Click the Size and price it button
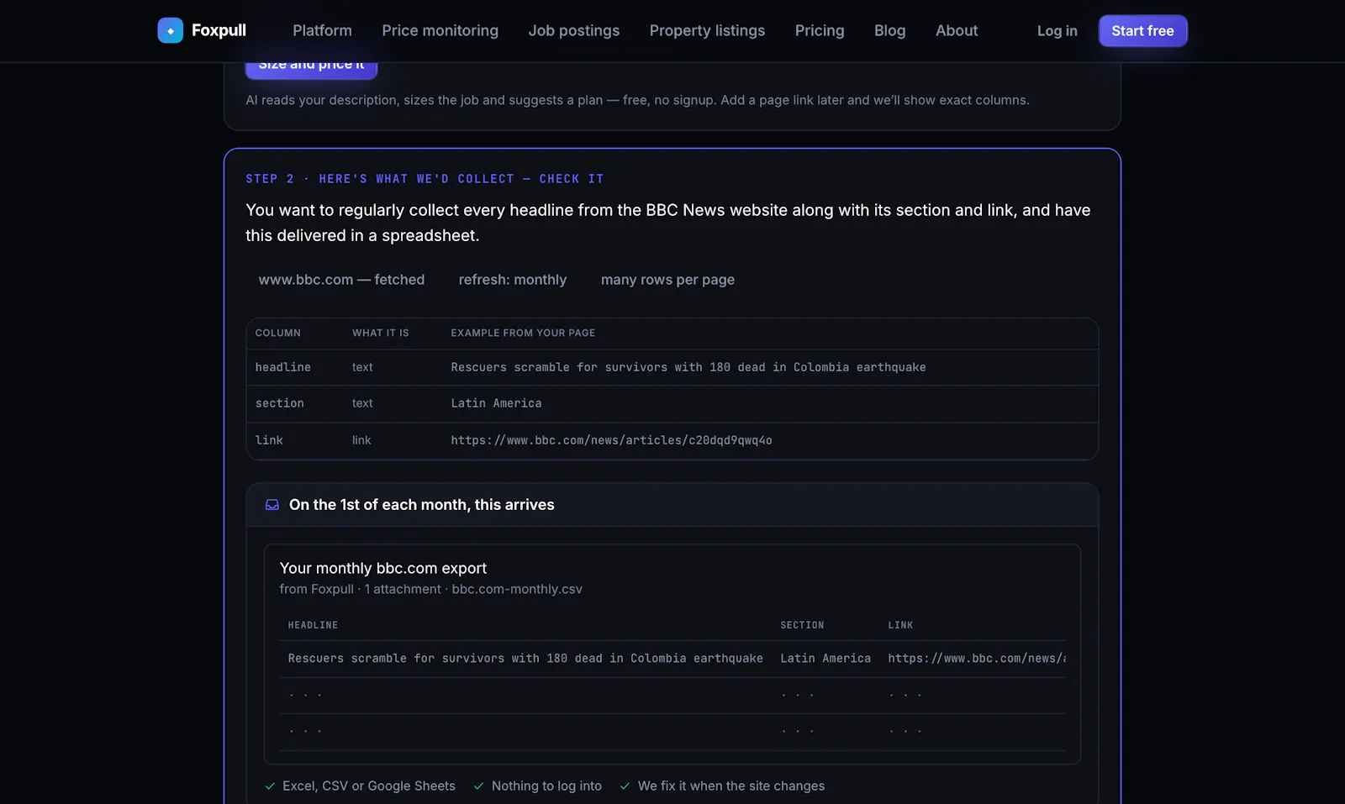This screenshot has width=1345, height=804. pyautogui.click(x=311, y=69)
